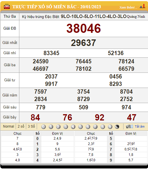The image size is (148, 169).
Task: Open the Xem thêm link
Action: point(128,7)
